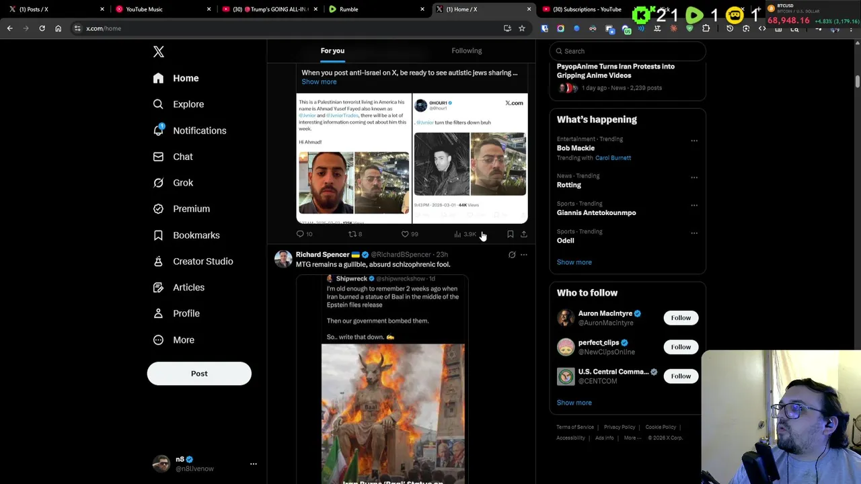
Task: Open Richard Spencer's profile avatar
Action: click(x=283, y=259)
